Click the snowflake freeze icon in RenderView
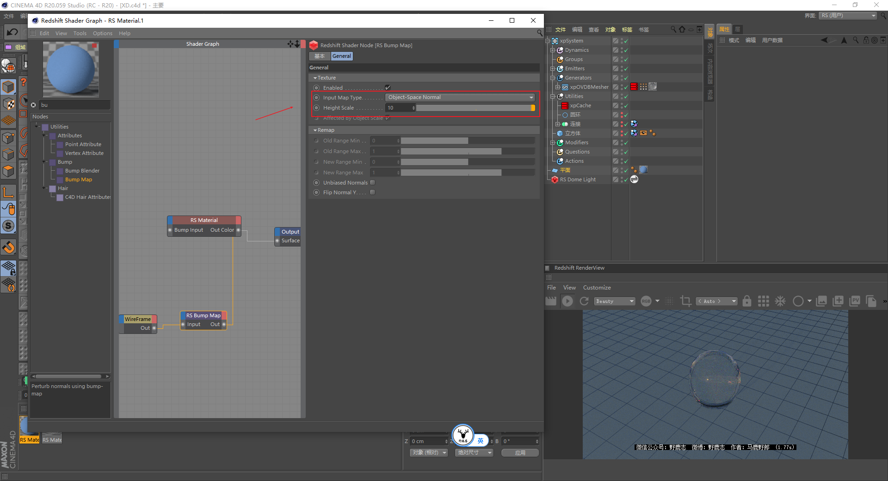 point(780,301)
